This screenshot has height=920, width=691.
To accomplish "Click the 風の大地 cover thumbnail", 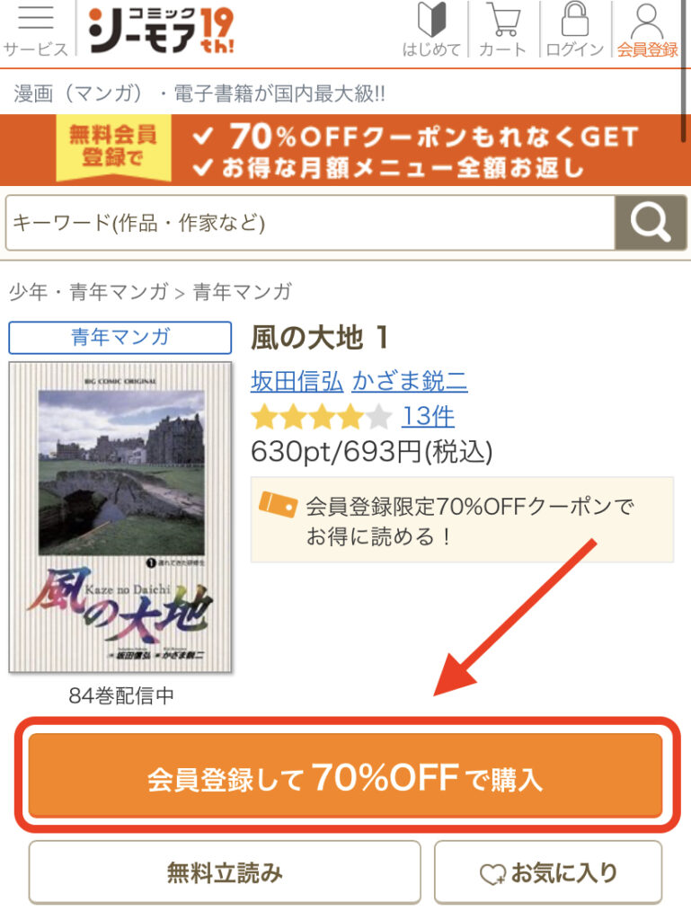I will [120, 517].
